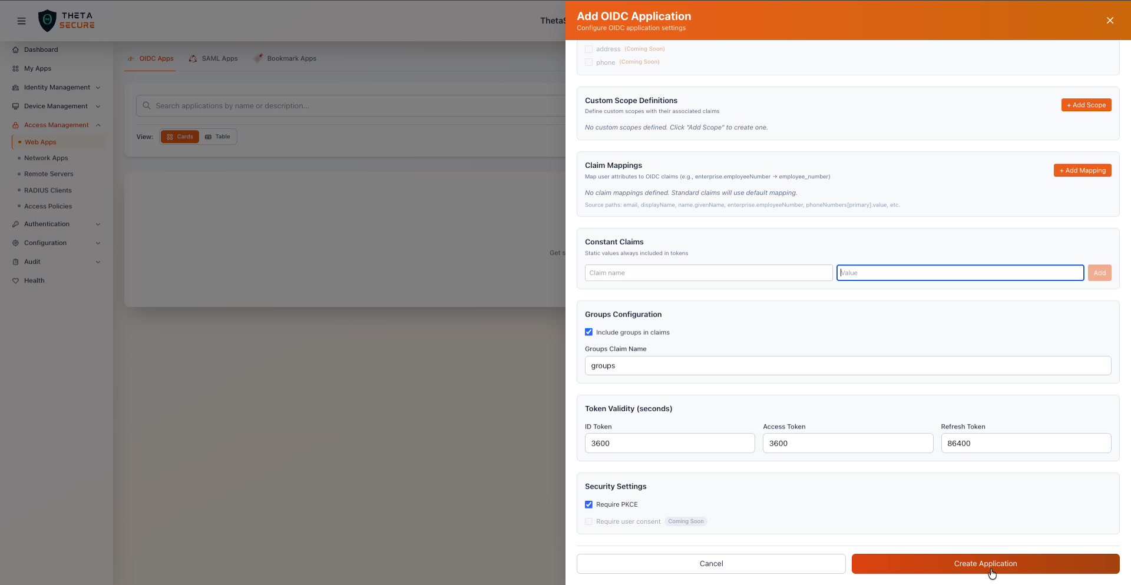
Task: Uncheck Include groups in claims
Action: pyautogui.click(x=588, y=332)
